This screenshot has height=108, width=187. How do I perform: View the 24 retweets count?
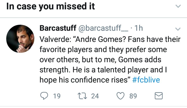click(95, 96)
